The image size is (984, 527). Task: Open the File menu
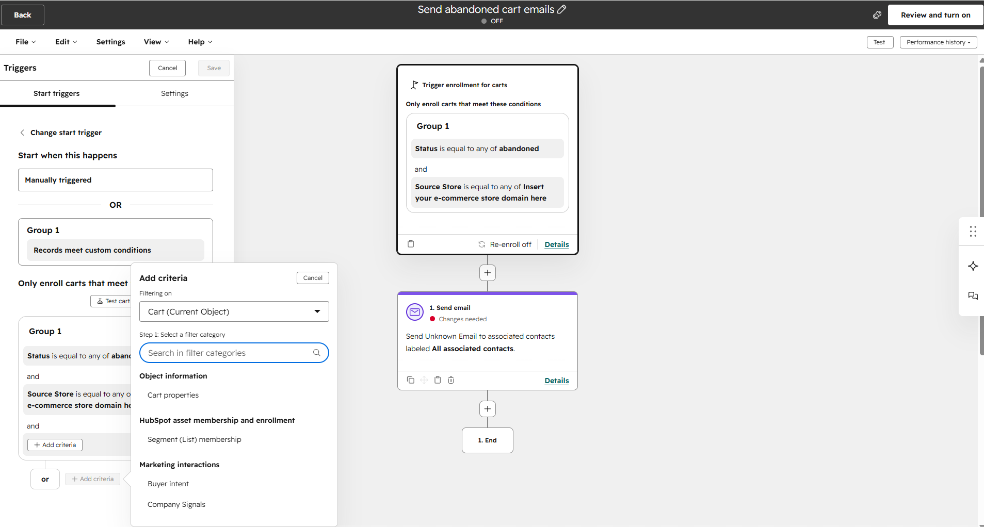[26, 42]
